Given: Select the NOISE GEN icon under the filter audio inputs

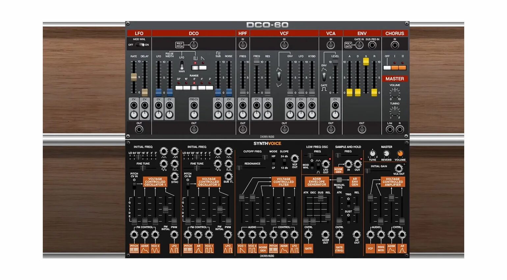Looking at the screenshot, I should (x=262, y=249).
